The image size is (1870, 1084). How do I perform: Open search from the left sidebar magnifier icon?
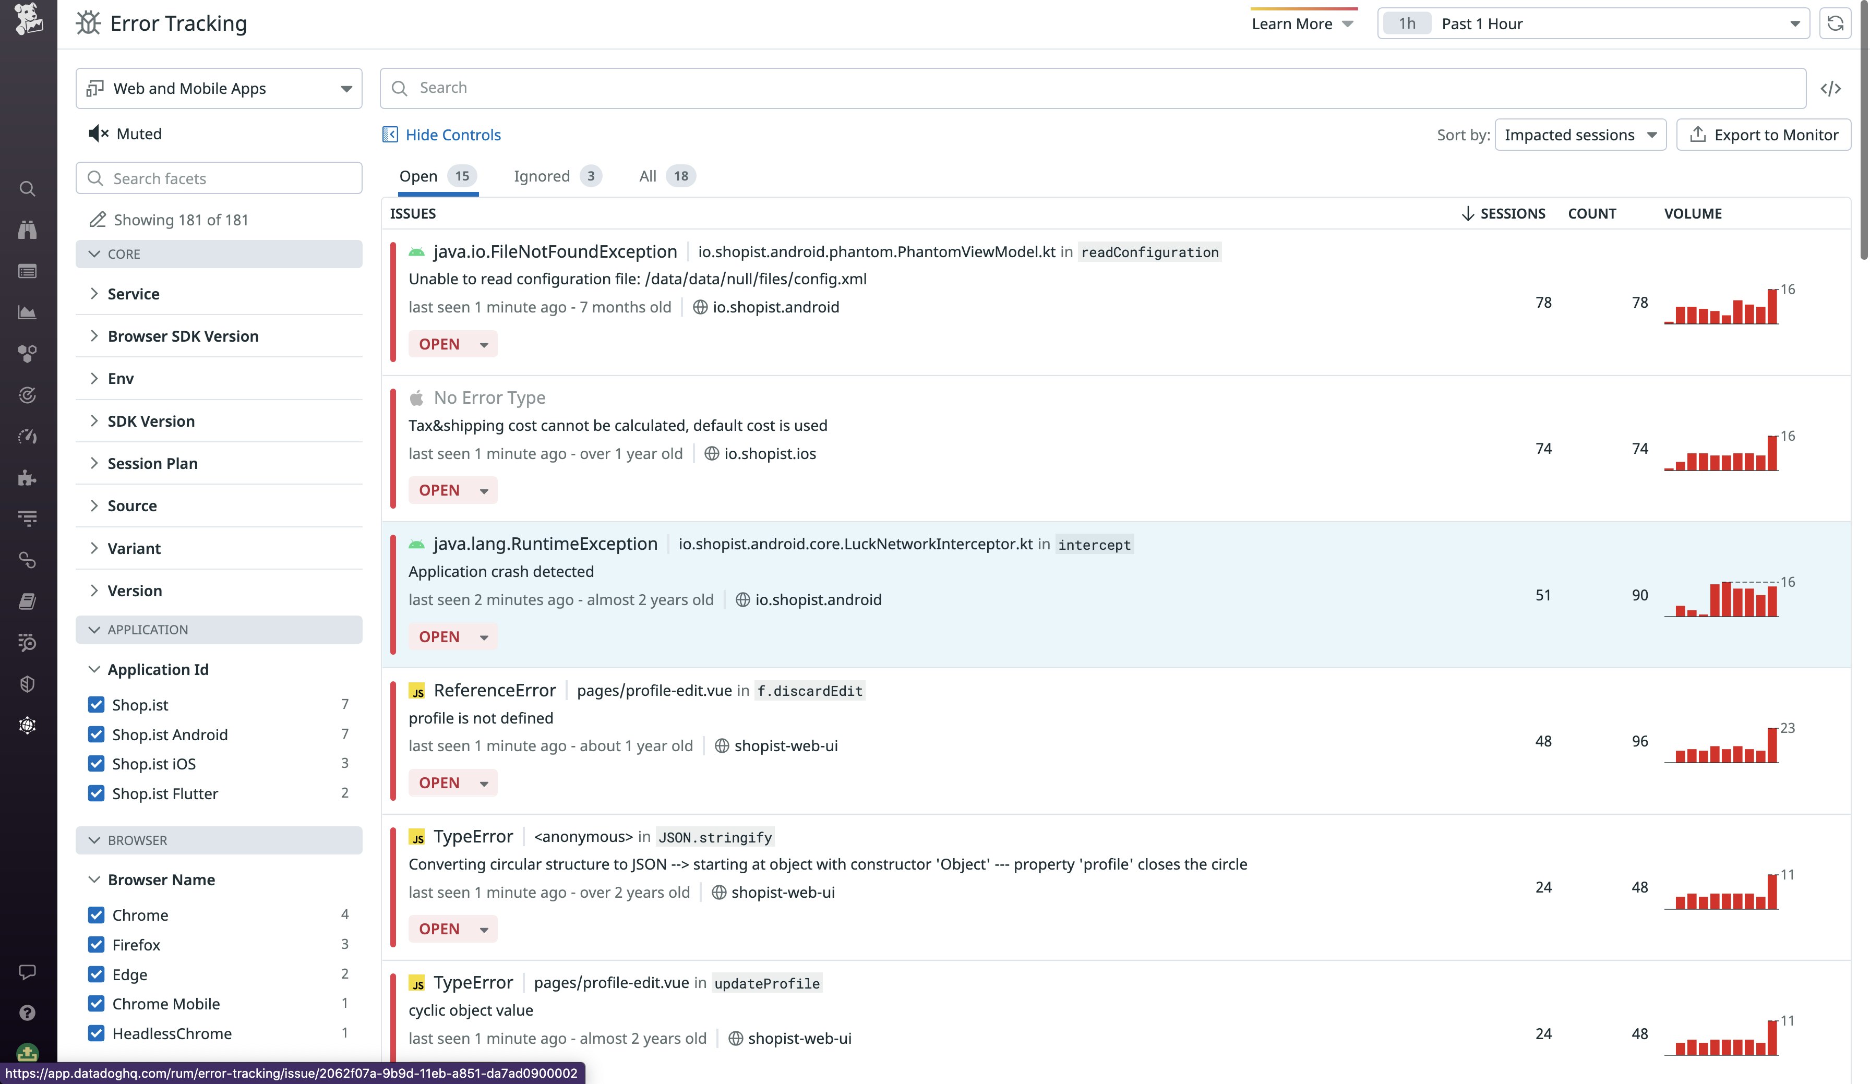[28, 189]
